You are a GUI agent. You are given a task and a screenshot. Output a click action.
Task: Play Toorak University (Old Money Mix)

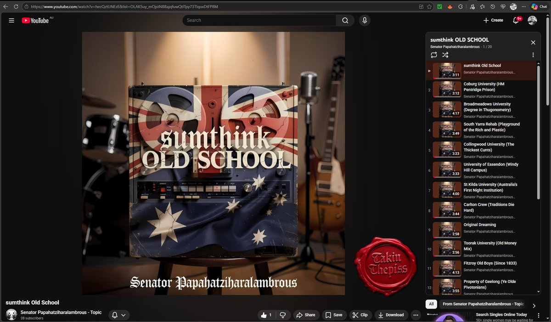click(481, 249)
